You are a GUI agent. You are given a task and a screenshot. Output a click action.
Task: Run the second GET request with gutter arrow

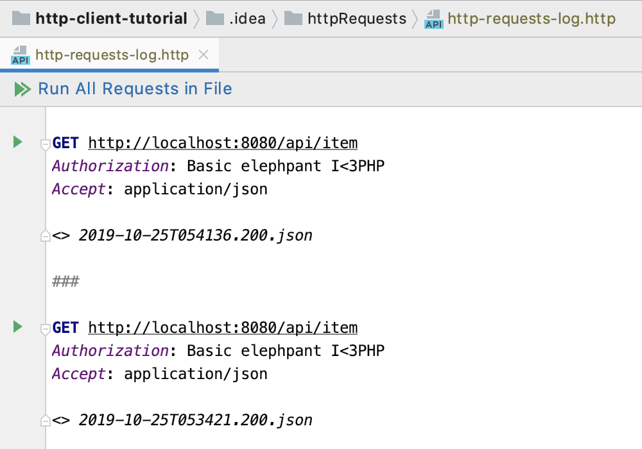tap(18, 327)
